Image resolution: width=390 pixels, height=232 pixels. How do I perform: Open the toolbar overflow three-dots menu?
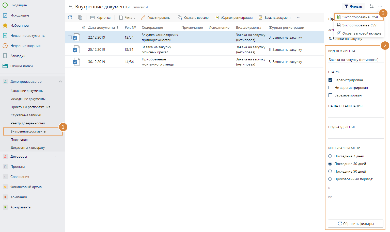(x=299, y=18)
